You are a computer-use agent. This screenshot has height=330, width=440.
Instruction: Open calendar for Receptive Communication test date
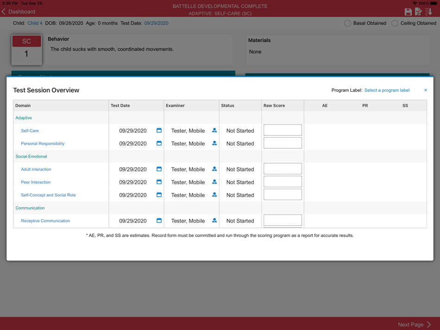point(159,221)
